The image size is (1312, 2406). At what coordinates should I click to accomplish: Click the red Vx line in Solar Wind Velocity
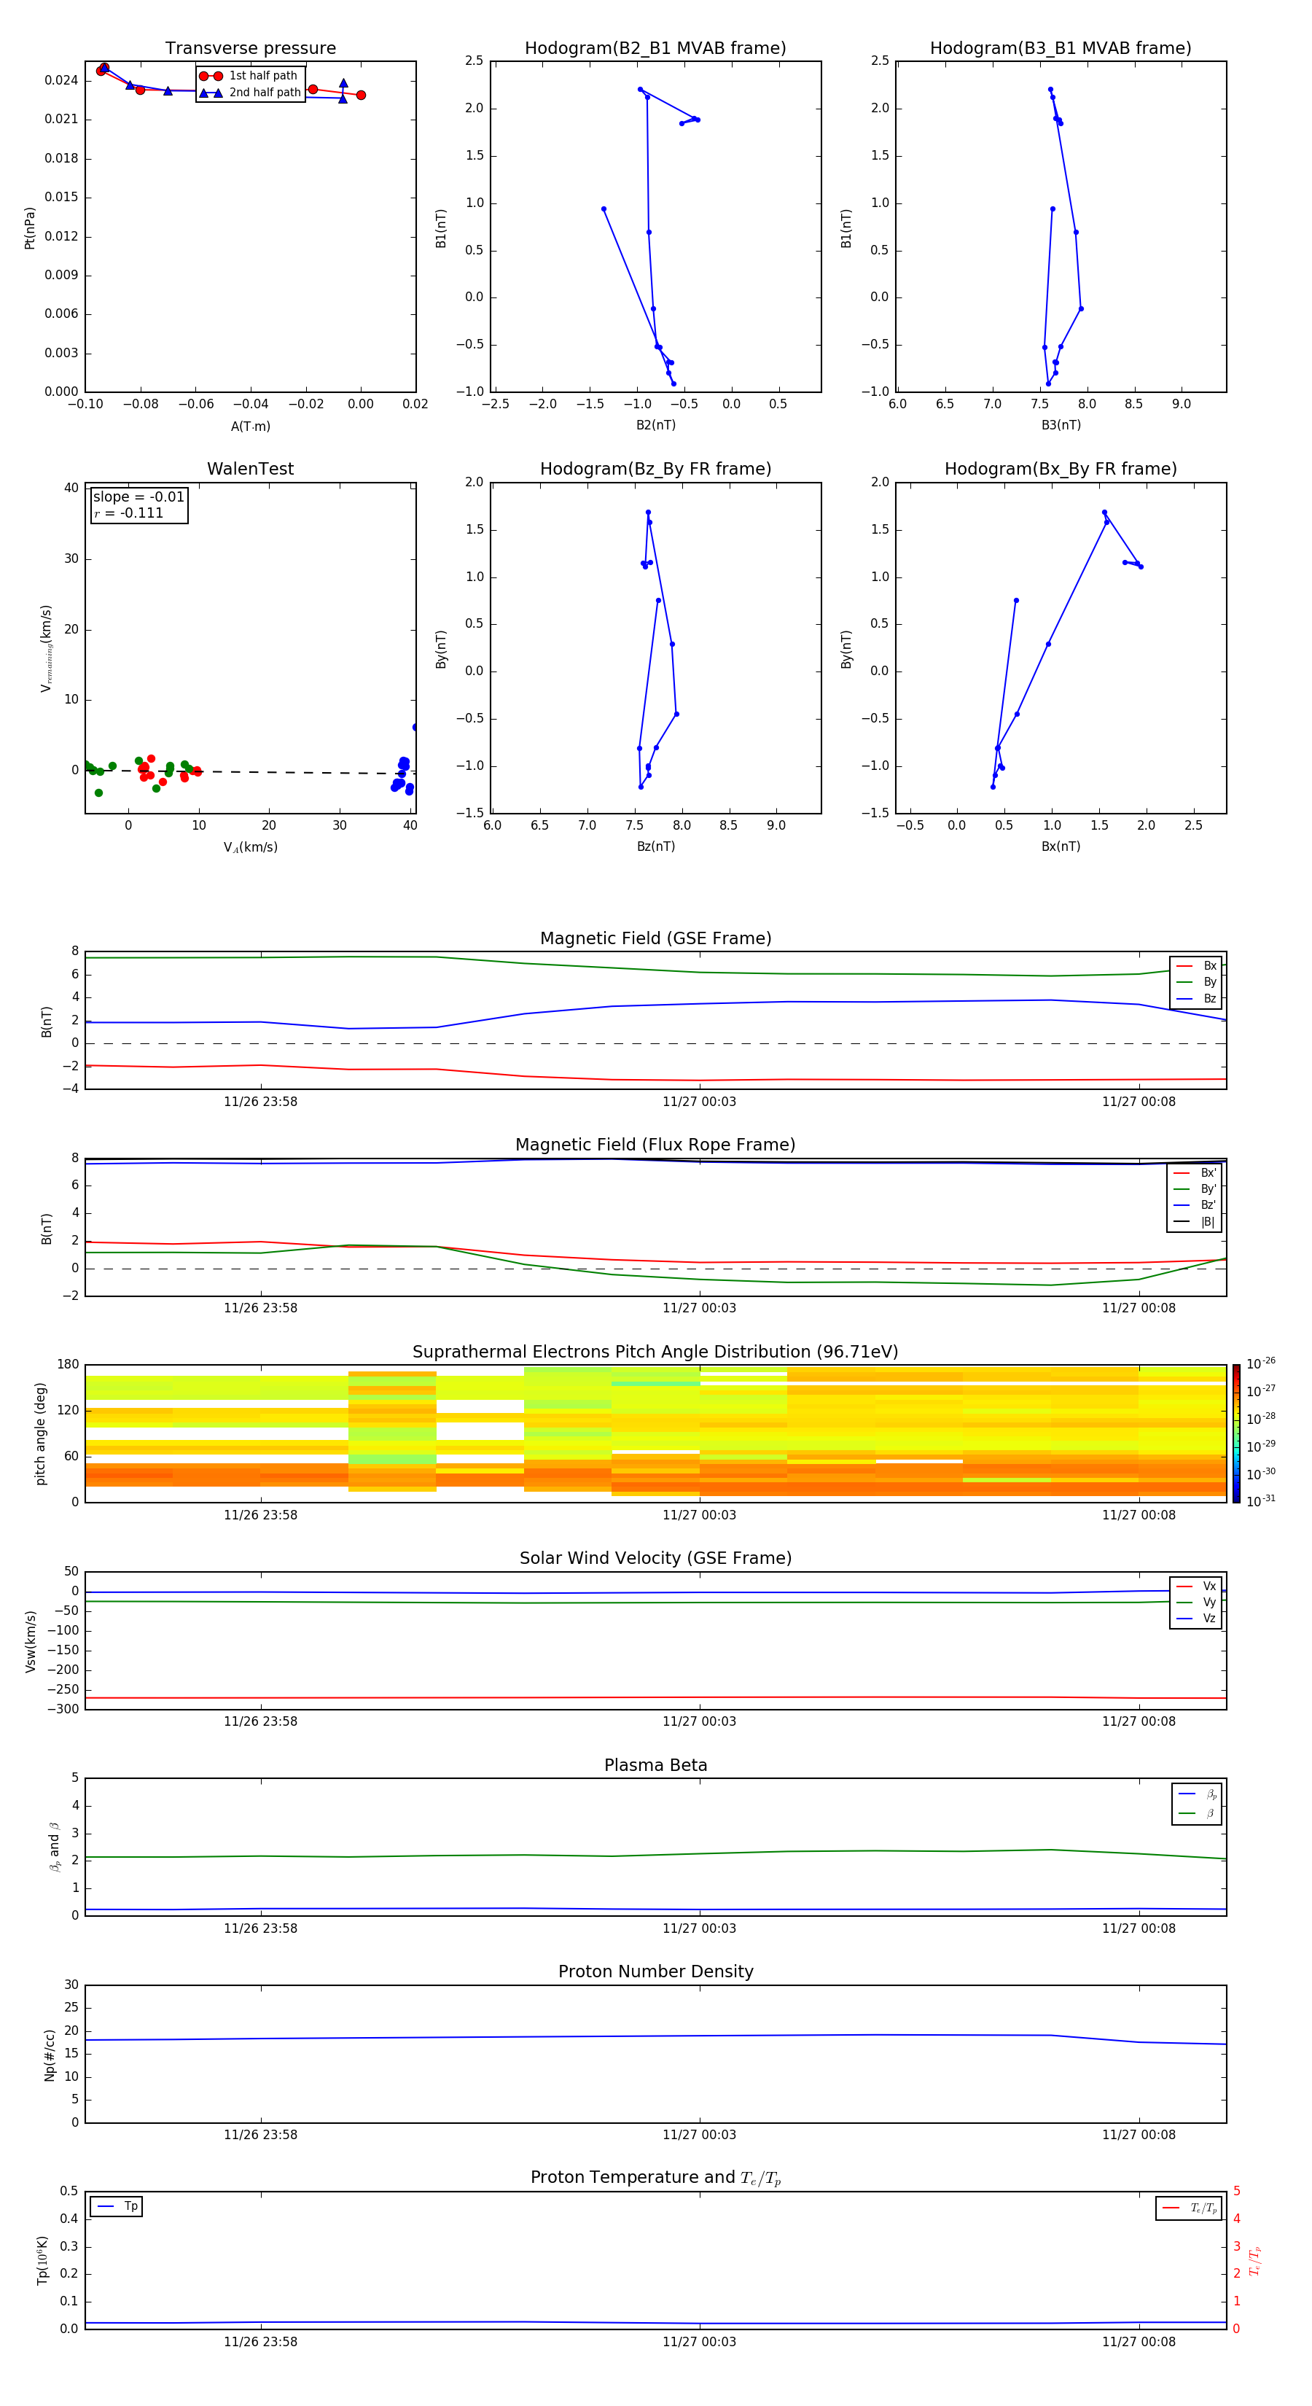click(x=655, y=1697)
